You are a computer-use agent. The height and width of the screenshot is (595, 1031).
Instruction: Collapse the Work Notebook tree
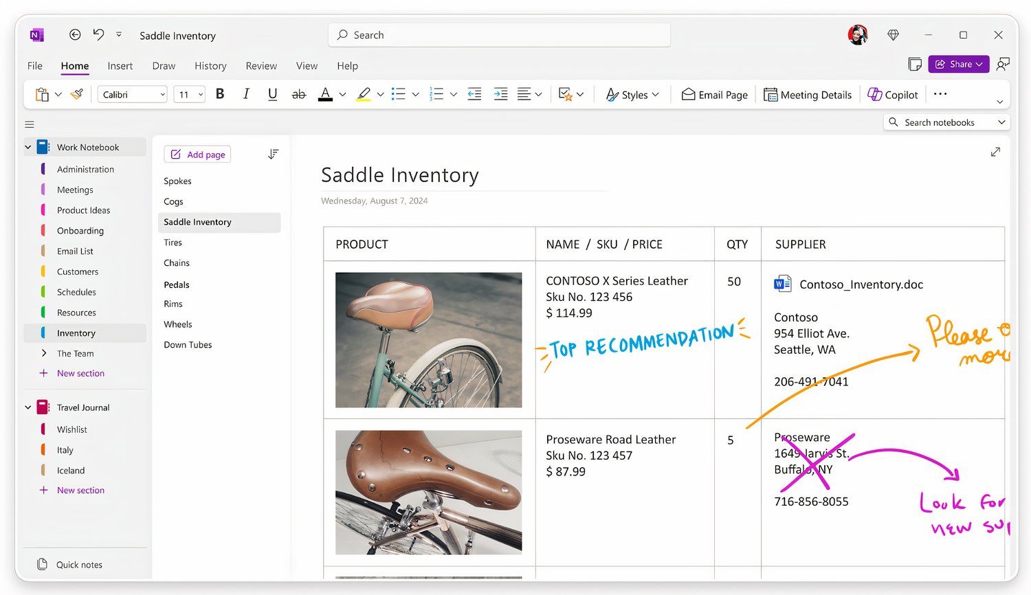(x=28, y=147)
